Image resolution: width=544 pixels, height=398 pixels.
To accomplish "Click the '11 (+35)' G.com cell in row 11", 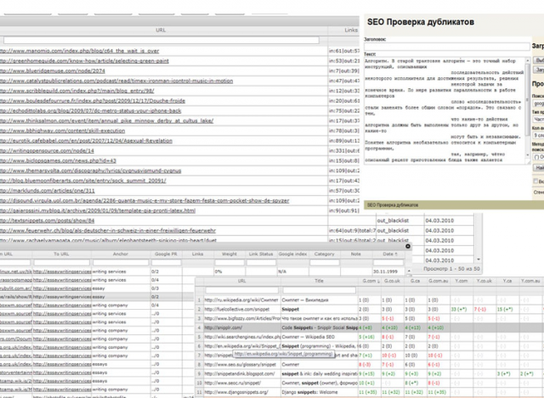I will click(x=370, y=392).
